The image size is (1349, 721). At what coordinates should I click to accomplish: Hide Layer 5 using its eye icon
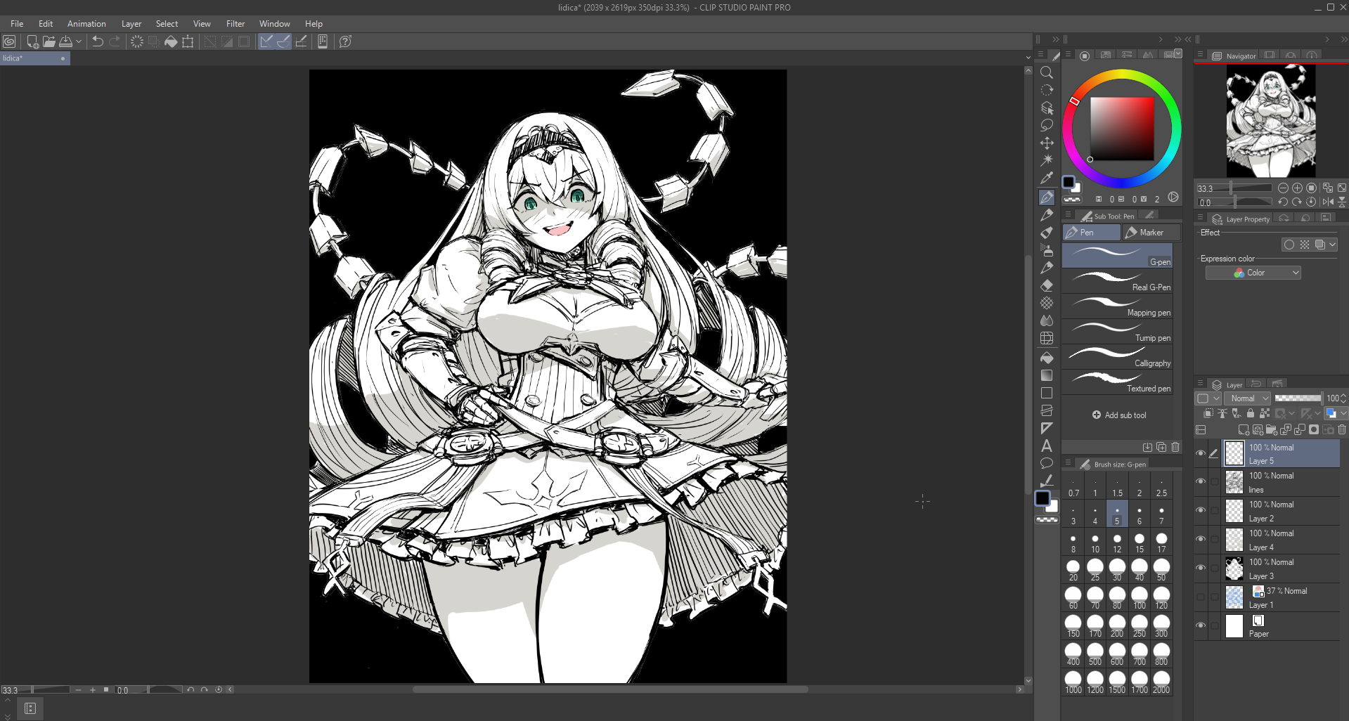pyautogui.click(x=1201, y=454)
